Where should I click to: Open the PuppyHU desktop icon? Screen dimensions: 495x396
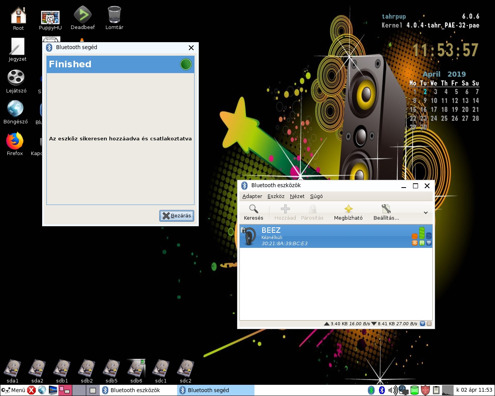pyautogui.click(x=50, y=20)
